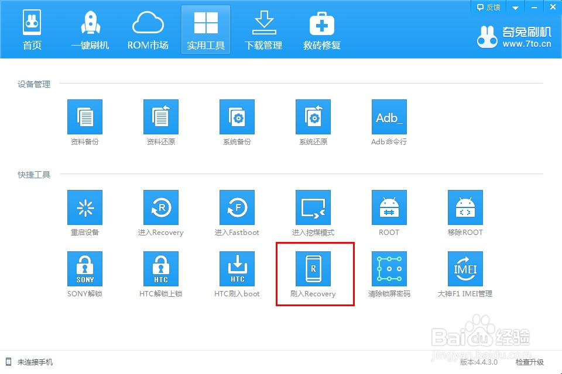Viewport: 562px width, 374px height.
Task: Close the 奇兔刷机 window
Action: (x=553, y=7)
